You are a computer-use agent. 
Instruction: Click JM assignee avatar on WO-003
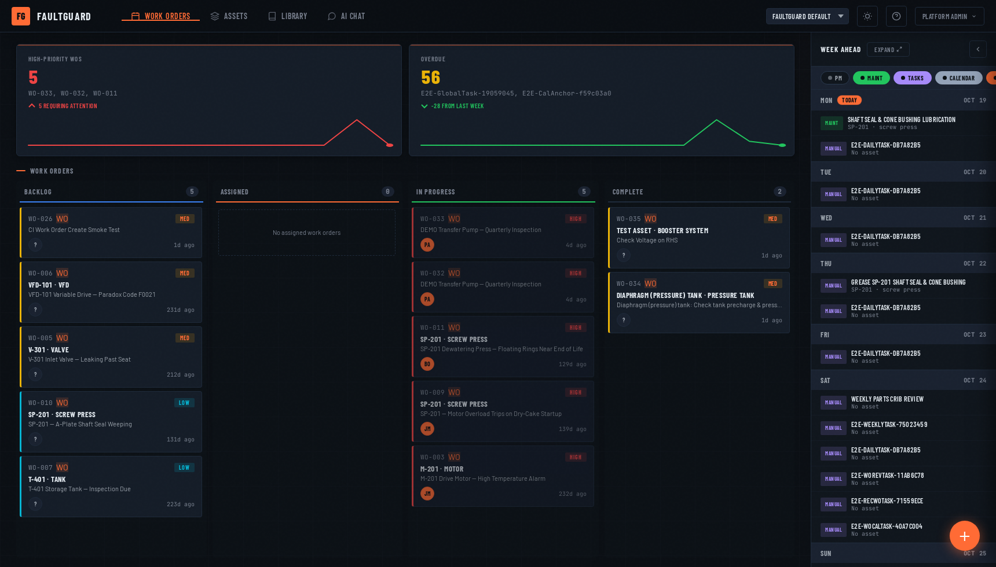point(427,494)
